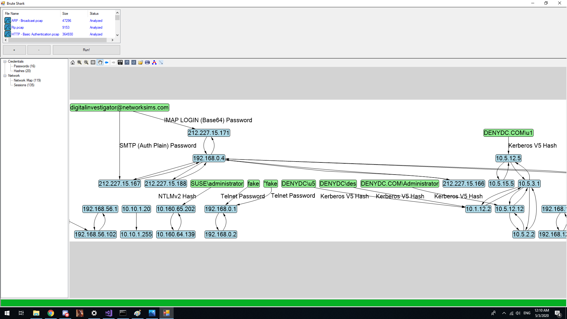Viewport: 567px width, 319px height.
Task: Select Passwords (16) in the tree
Action: [24, 66]
